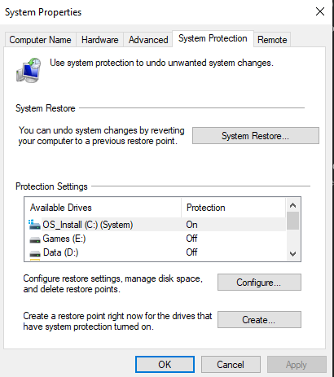Click the System Protection computer shield icon

29,70
